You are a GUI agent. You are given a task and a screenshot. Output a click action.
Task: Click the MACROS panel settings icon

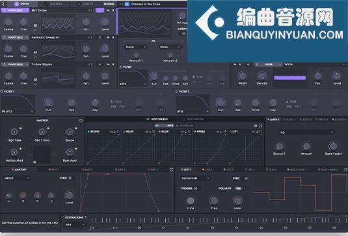pyautogui.click(x=81, y=120)
